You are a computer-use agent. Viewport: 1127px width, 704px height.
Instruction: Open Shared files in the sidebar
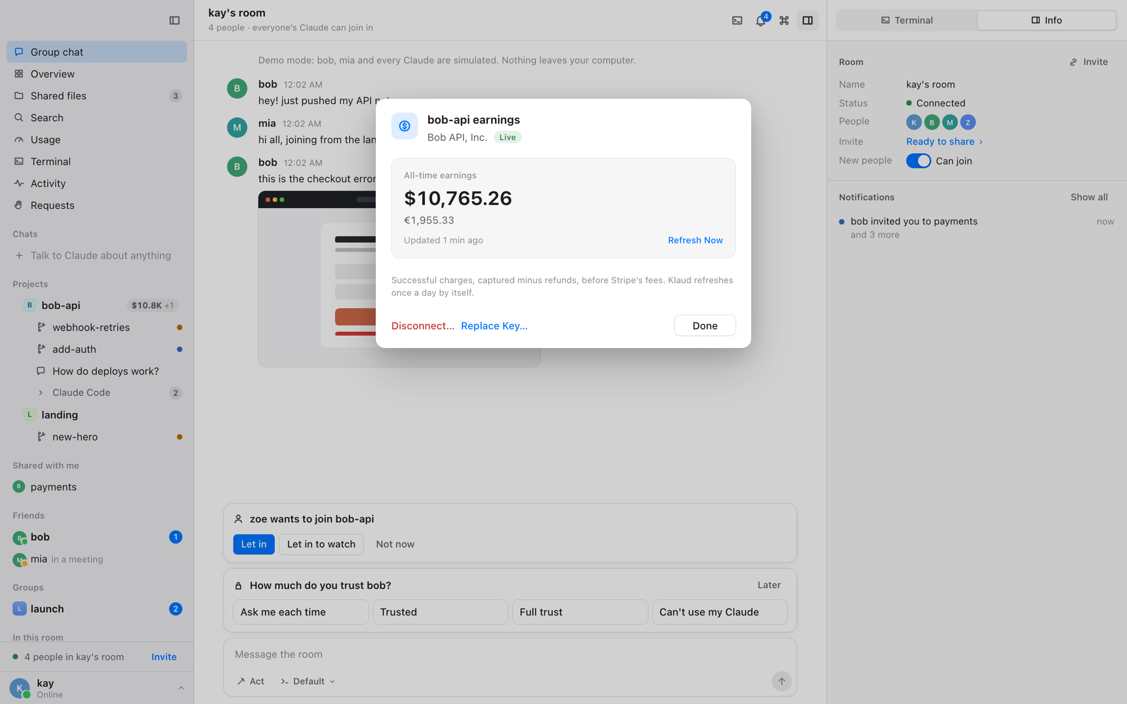[97, 96]
